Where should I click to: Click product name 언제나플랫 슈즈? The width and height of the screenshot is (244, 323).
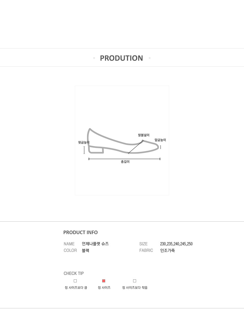point(95,244)
